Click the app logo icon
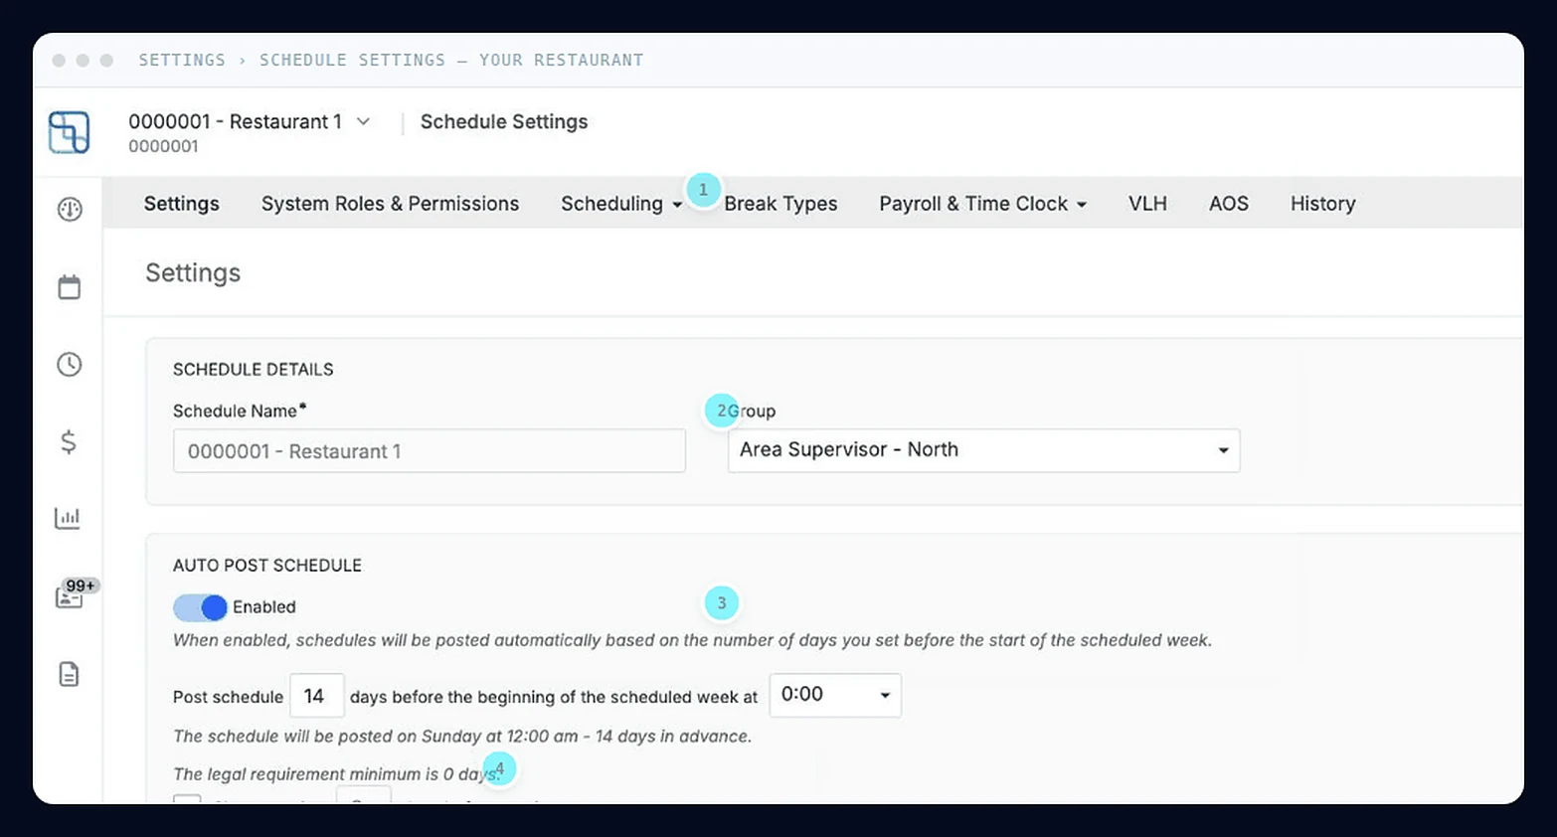 point(69,132)
